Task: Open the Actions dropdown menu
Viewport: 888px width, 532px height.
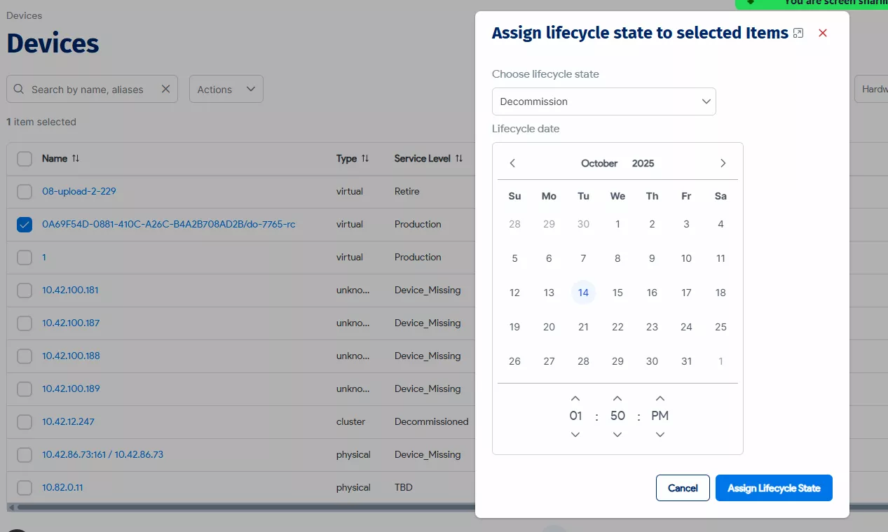Action: click(226, 89)
